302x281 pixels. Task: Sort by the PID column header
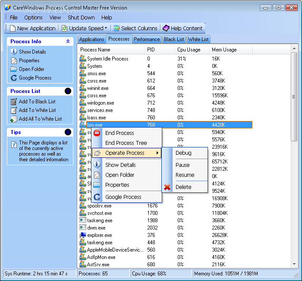pos(159,50)
